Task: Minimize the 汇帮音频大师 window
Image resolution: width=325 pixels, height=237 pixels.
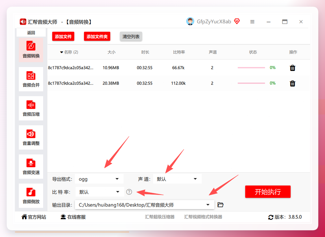Action: [269, 22]
